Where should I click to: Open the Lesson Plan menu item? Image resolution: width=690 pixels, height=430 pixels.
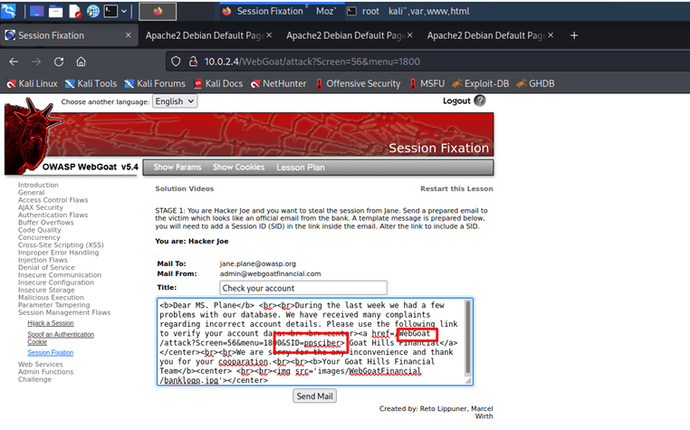pyautogui.click(x=301, y=167)
